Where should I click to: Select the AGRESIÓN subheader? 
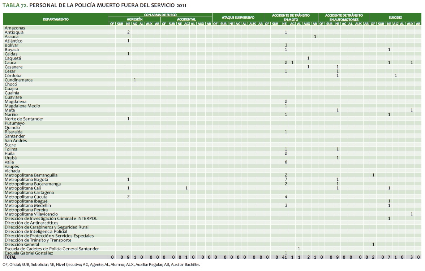coord(134,19)
